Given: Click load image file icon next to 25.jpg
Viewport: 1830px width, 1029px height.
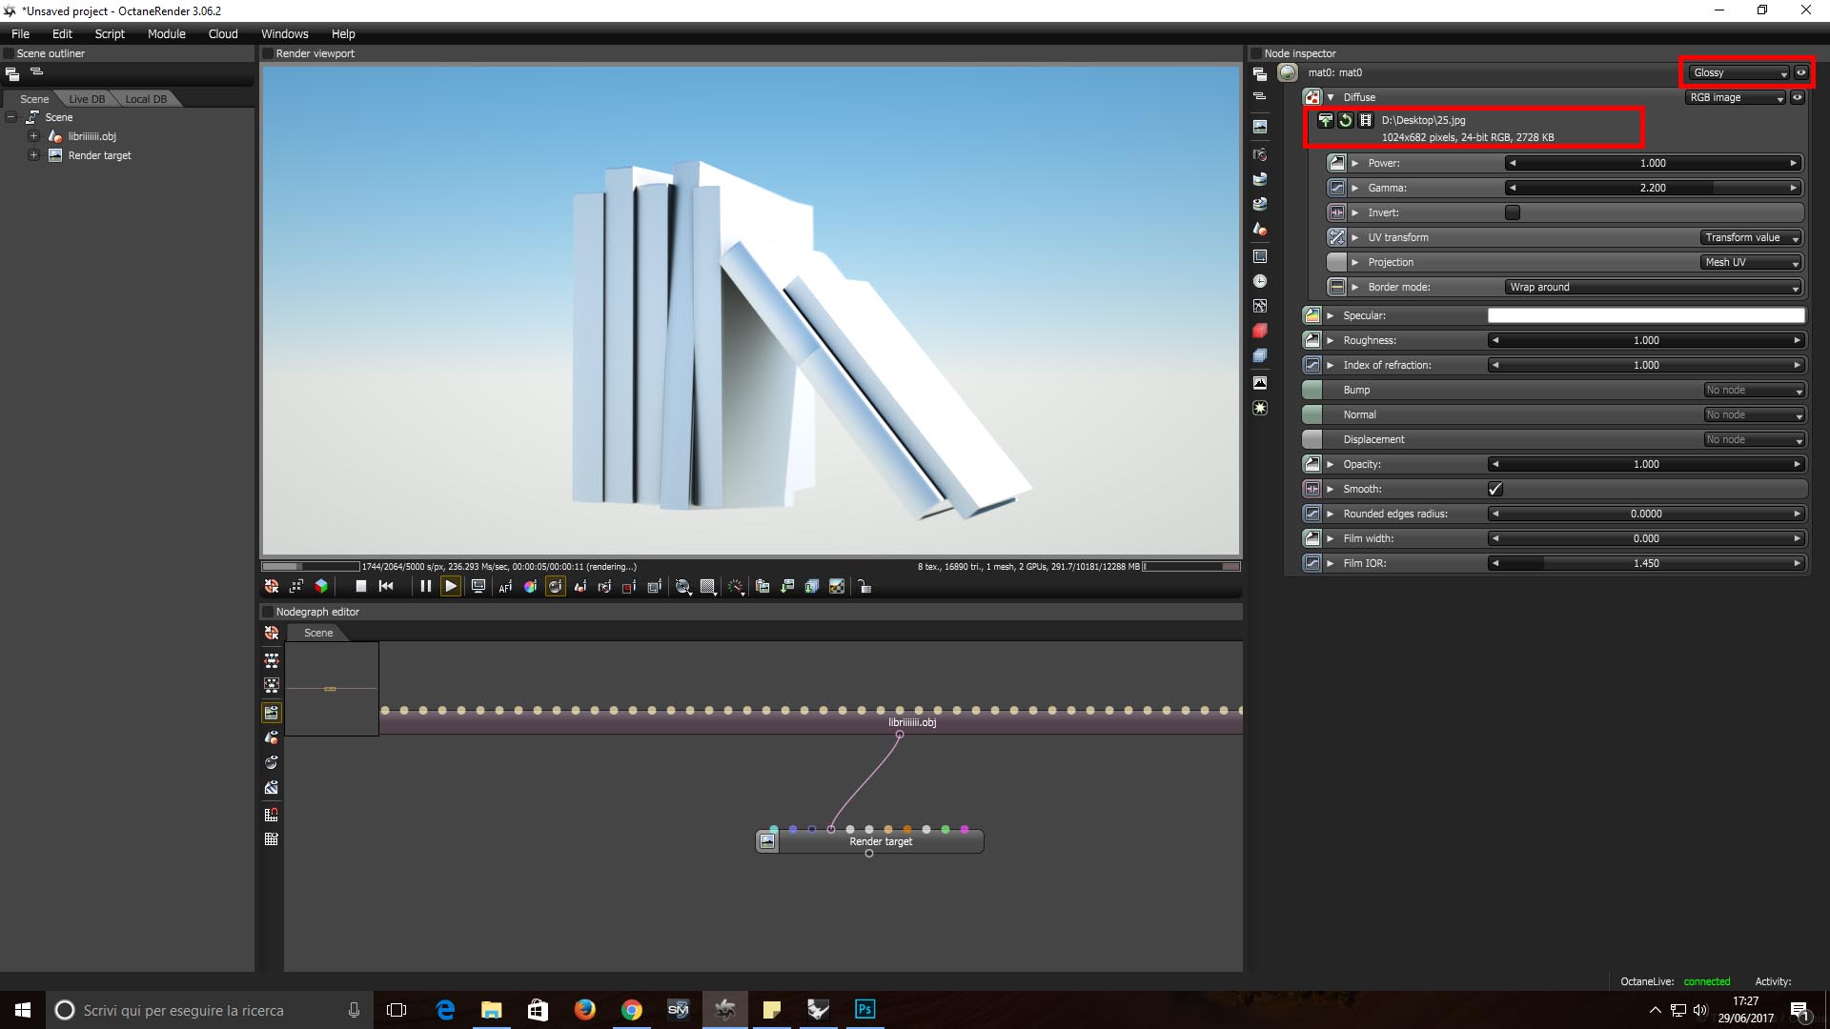Looking at the screenshot, I should [x=1325, y=120].
